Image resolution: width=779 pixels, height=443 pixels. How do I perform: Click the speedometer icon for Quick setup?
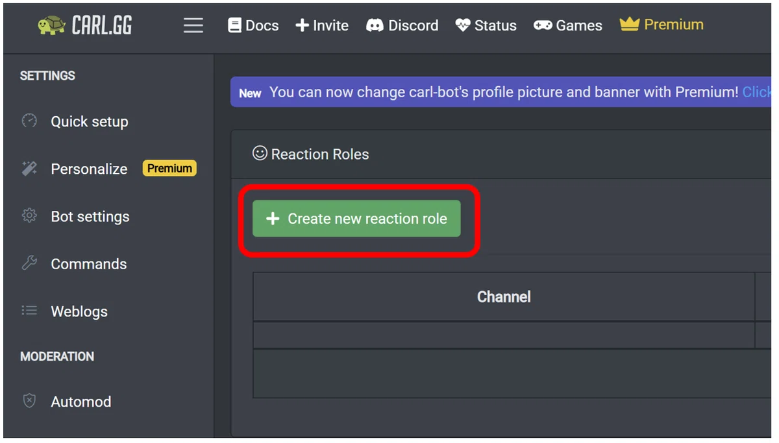tap(29, 121)
